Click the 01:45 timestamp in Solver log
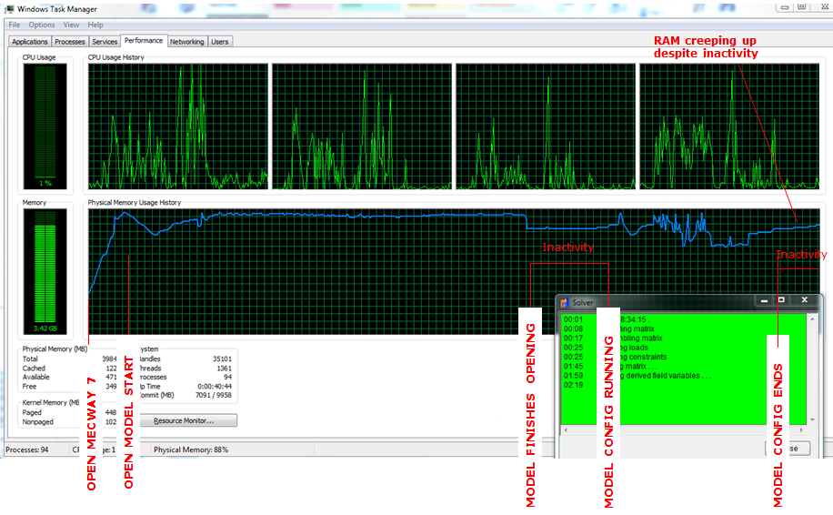 coord(573,366)
